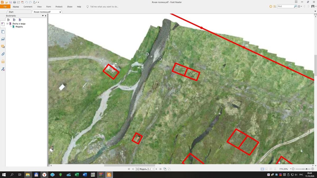Open the zoom percentage dropdown arrow
317x178 pixels.
291,169
